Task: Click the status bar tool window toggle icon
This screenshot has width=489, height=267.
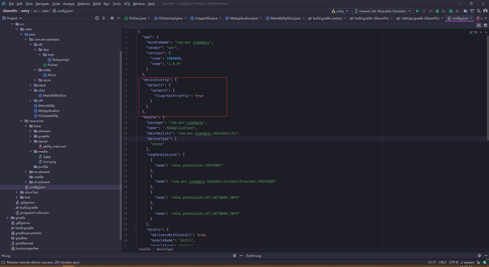Action: click(3, 262)
